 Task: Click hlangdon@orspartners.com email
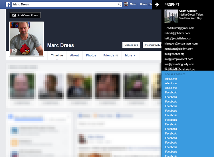tap(181, 44)
